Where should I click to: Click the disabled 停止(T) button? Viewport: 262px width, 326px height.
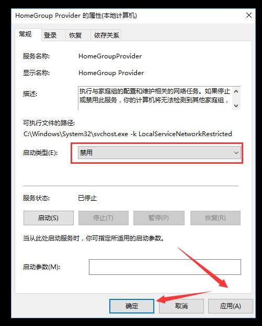click(x=104, y=218)
